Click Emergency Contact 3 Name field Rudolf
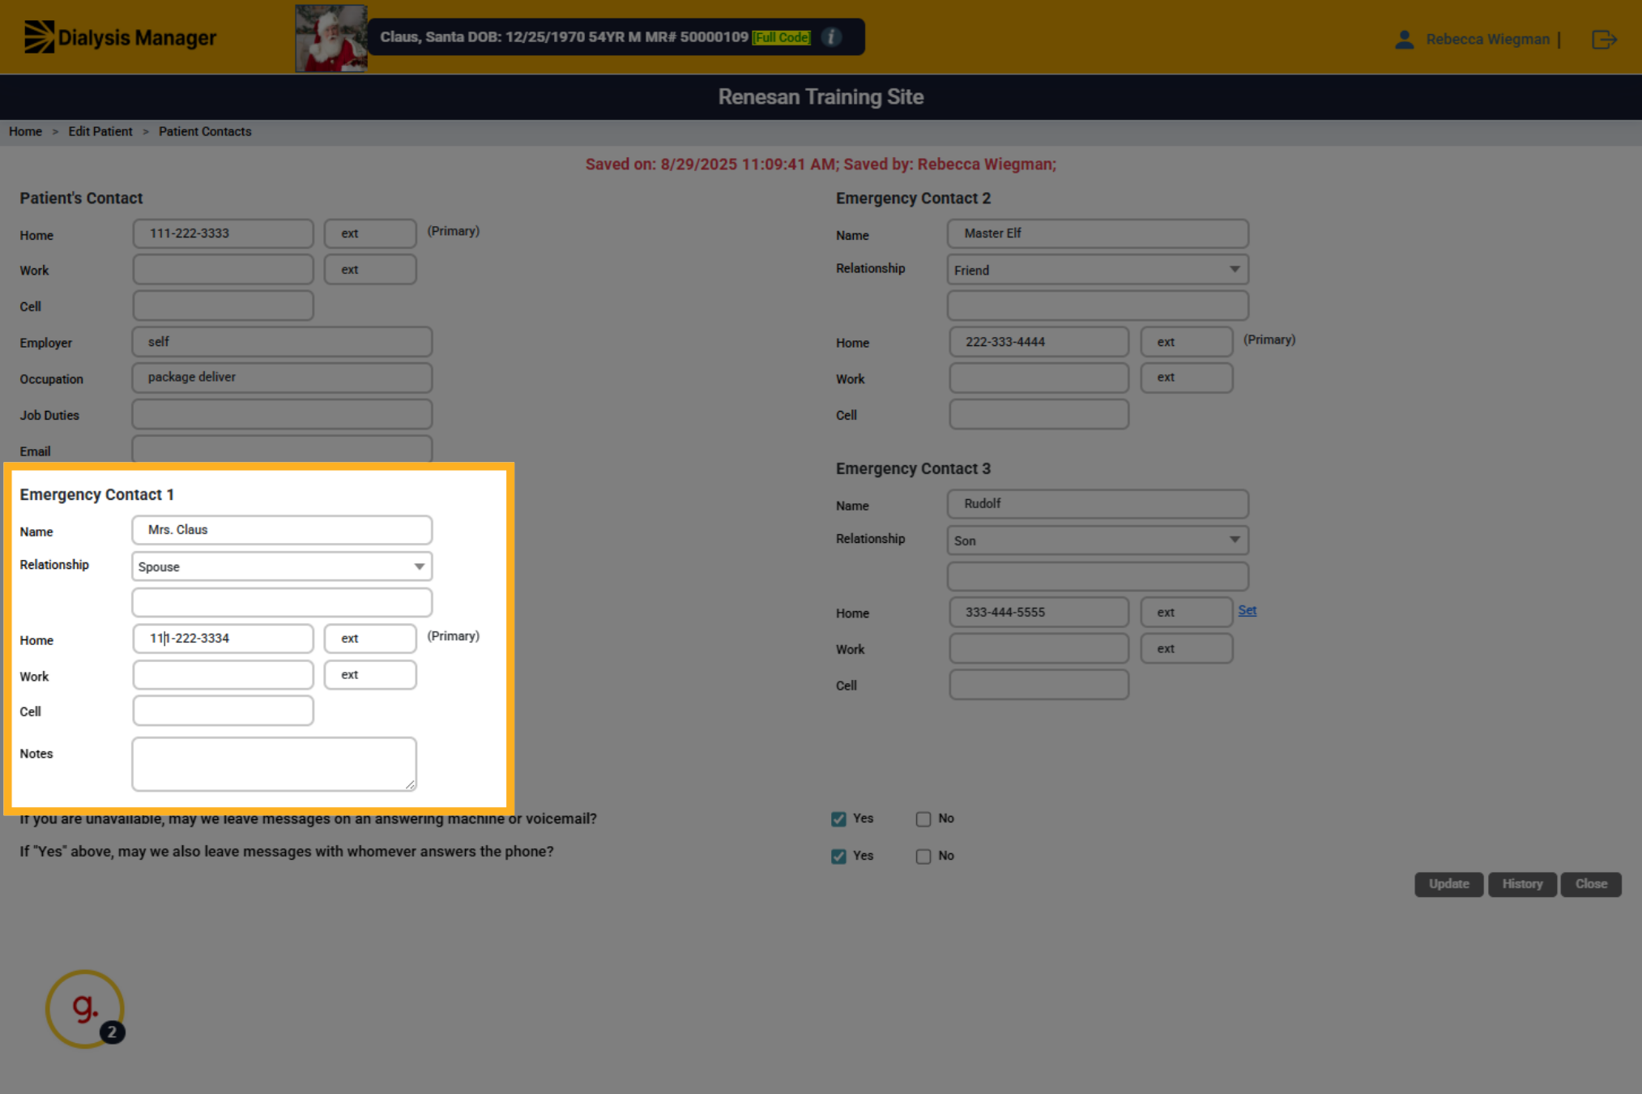 coord(1098,504)
